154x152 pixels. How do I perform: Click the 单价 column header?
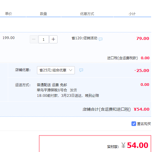coord(9,14)
